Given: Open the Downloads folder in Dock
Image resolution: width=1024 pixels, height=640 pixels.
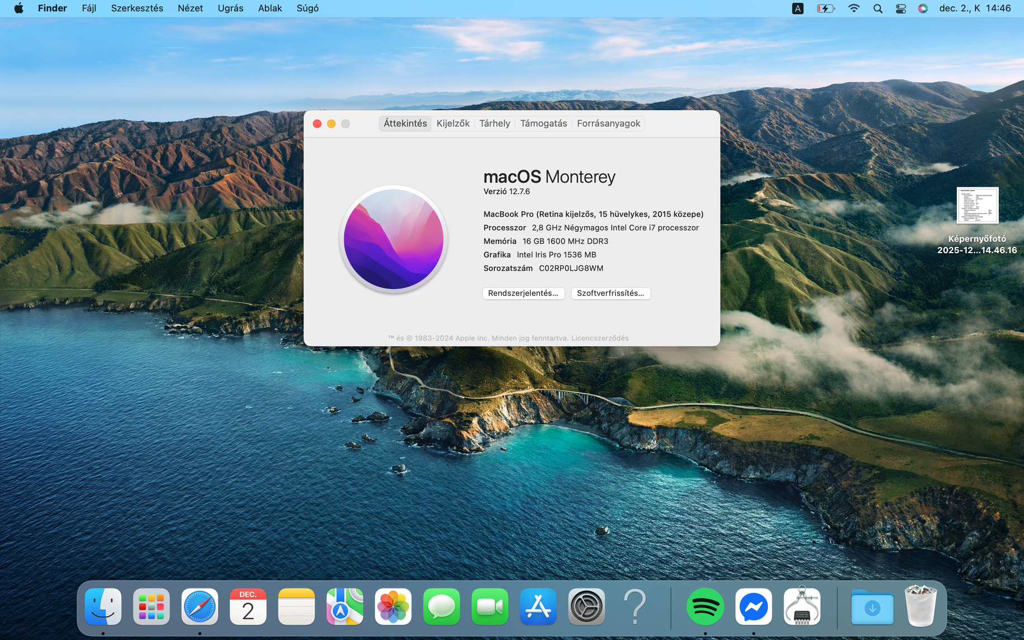Looking at the screenshot, I should pos(873,606).
